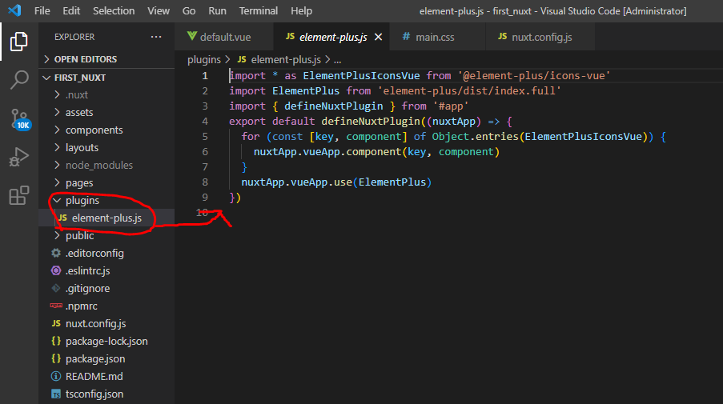Viewport: 723px width, 404px height.
Task: Open the Selection menu
Action: coord(114,11)
